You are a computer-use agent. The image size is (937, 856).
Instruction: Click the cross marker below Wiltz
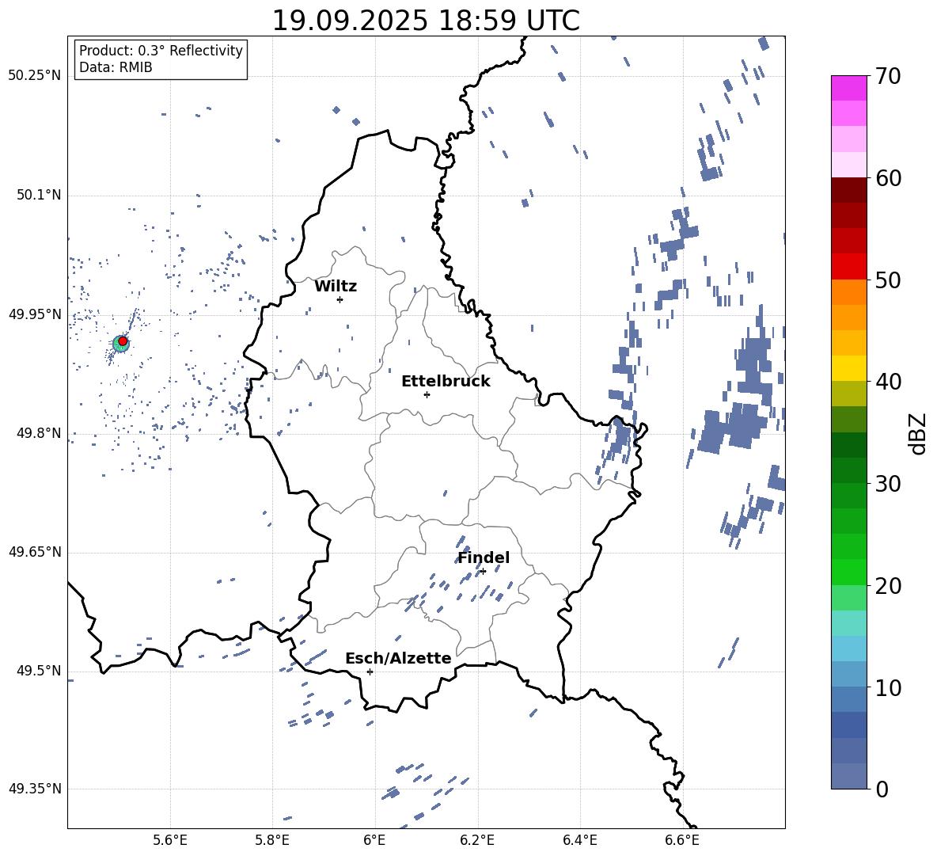pyautogui.click(x=340, y=299)
